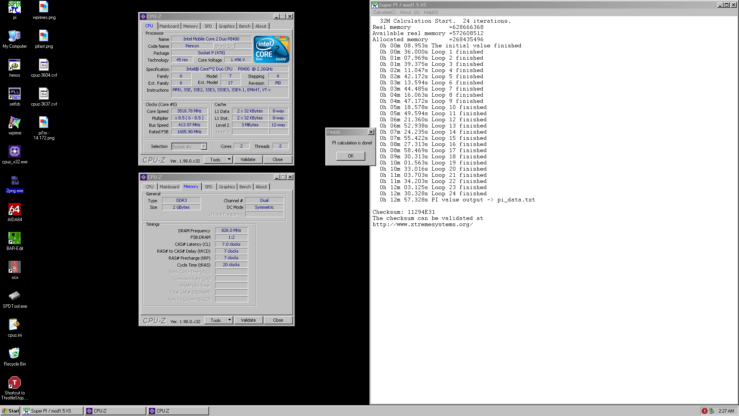
Task: Open Bench tab in upper CPU-Z window
Action: pyautogui.click(x=244, y=26)
